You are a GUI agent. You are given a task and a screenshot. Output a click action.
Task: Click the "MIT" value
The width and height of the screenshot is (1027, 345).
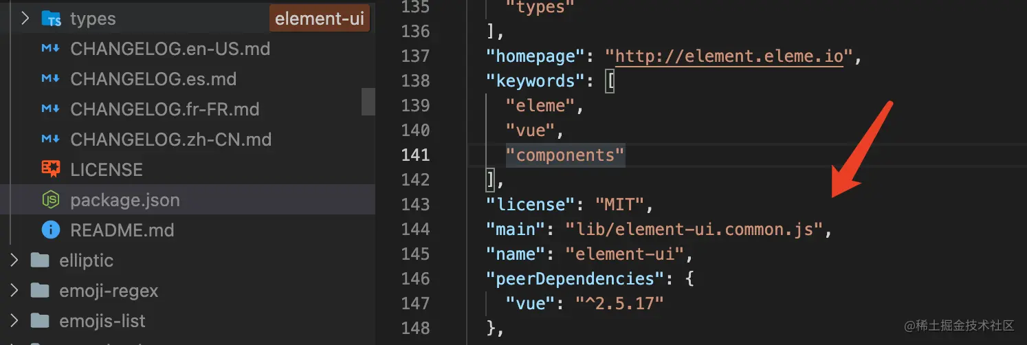[x=619, y=204]
